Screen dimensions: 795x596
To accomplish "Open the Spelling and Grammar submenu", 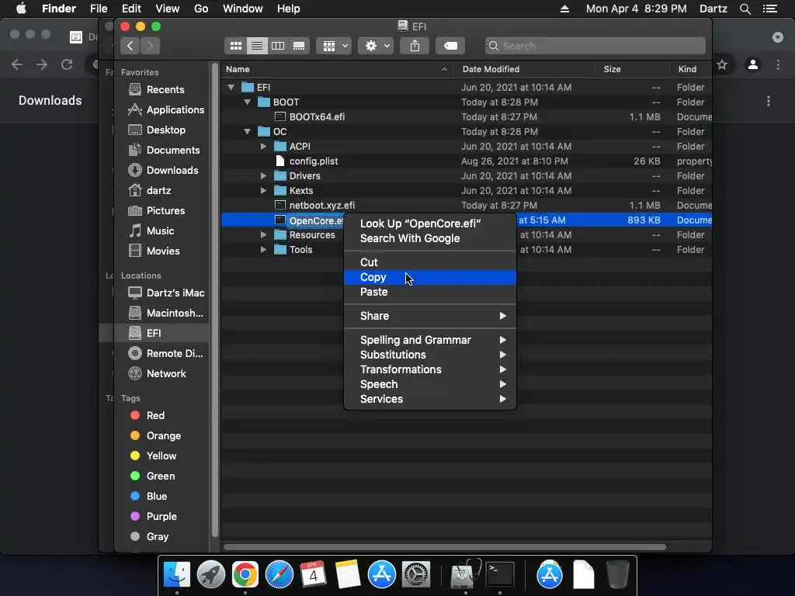I will click(430, 340).
